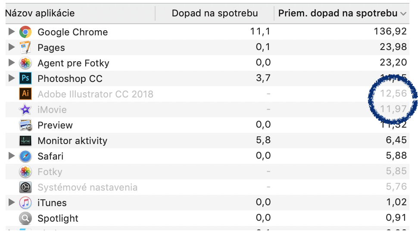This screenshot has height=235, width=418.
Task: Select the Fotky app row
Action: 207,172
